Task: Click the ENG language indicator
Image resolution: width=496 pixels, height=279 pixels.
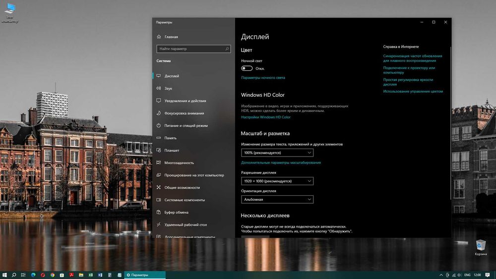Action: (x=467, y=275)
